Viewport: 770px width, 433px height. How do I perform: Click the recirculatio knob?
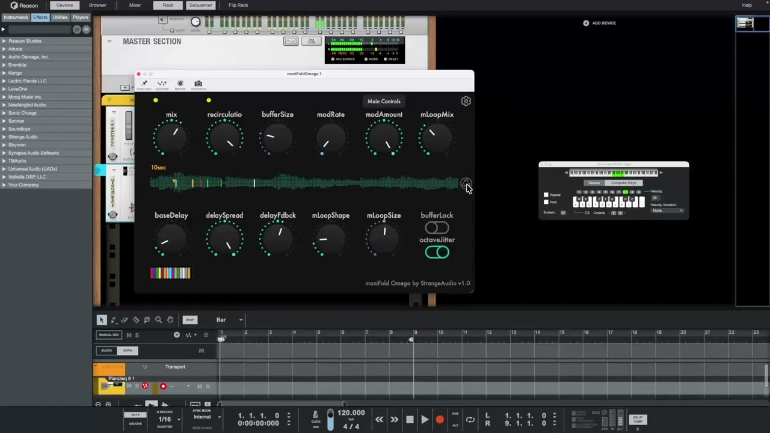click(224, 138)
